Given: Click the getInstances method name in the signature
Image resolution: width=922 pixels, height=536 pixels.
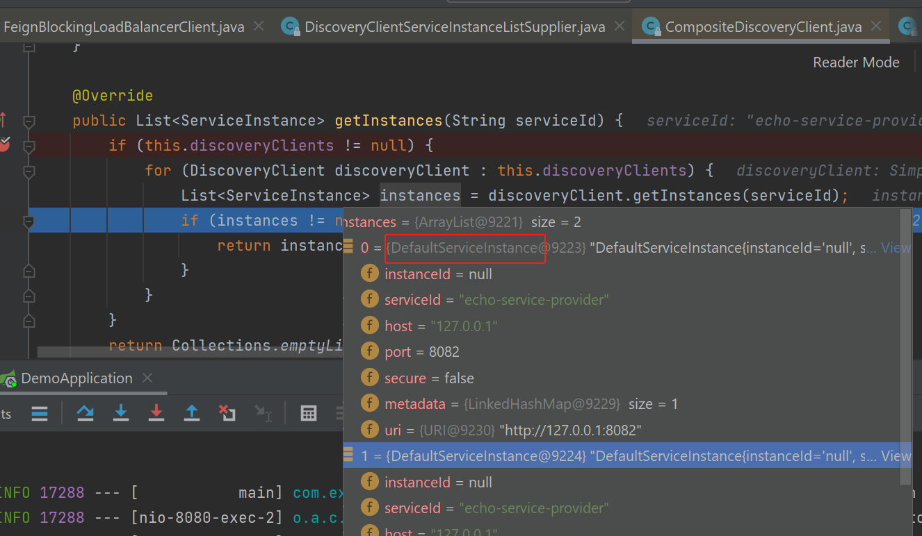Looking at the screenshot, I should click(389, 121).
